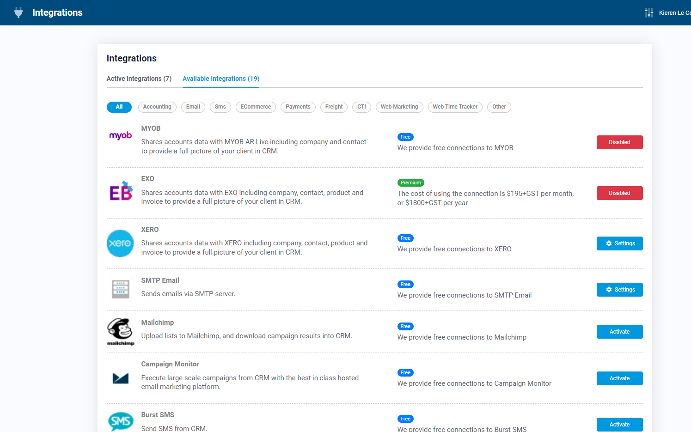Filter integrations by Web Marketing
The width and height of the screenshot is (691, 432).
399,107
